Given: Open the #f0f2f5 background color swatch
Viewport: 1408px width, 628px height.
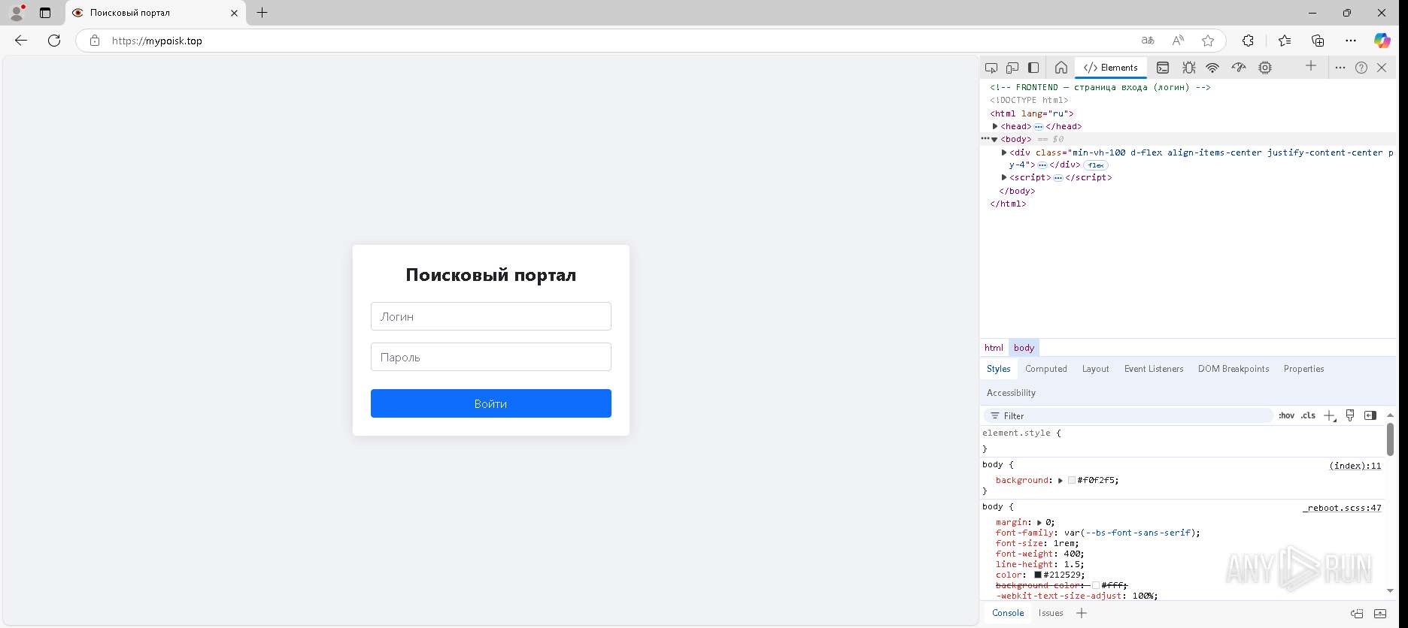Looking at the screenshot, I should (1072, 481).
